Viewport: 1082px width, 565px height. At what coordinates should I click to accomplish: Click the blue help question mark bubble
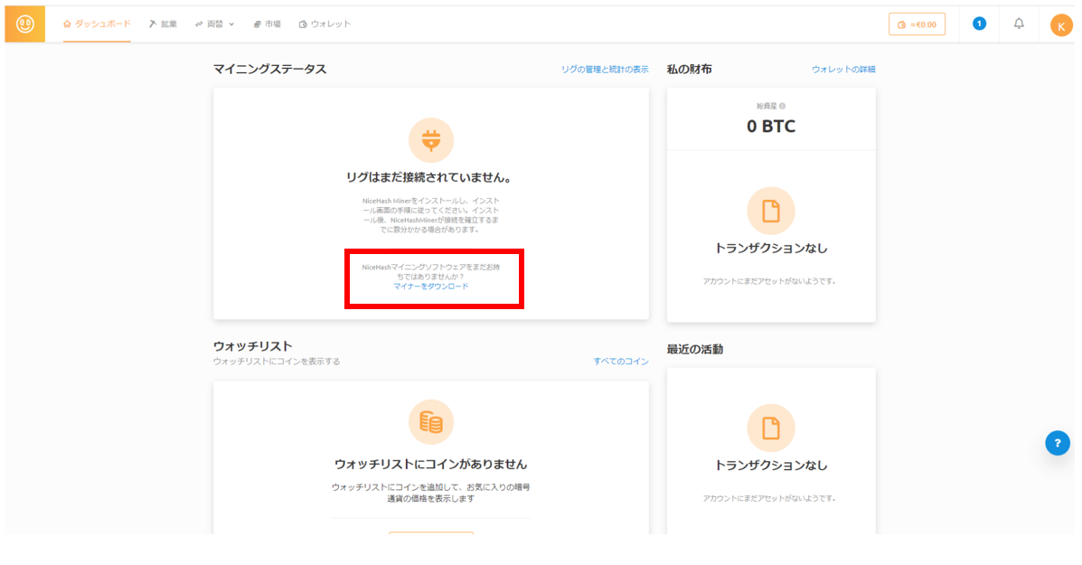(1057, 443)
